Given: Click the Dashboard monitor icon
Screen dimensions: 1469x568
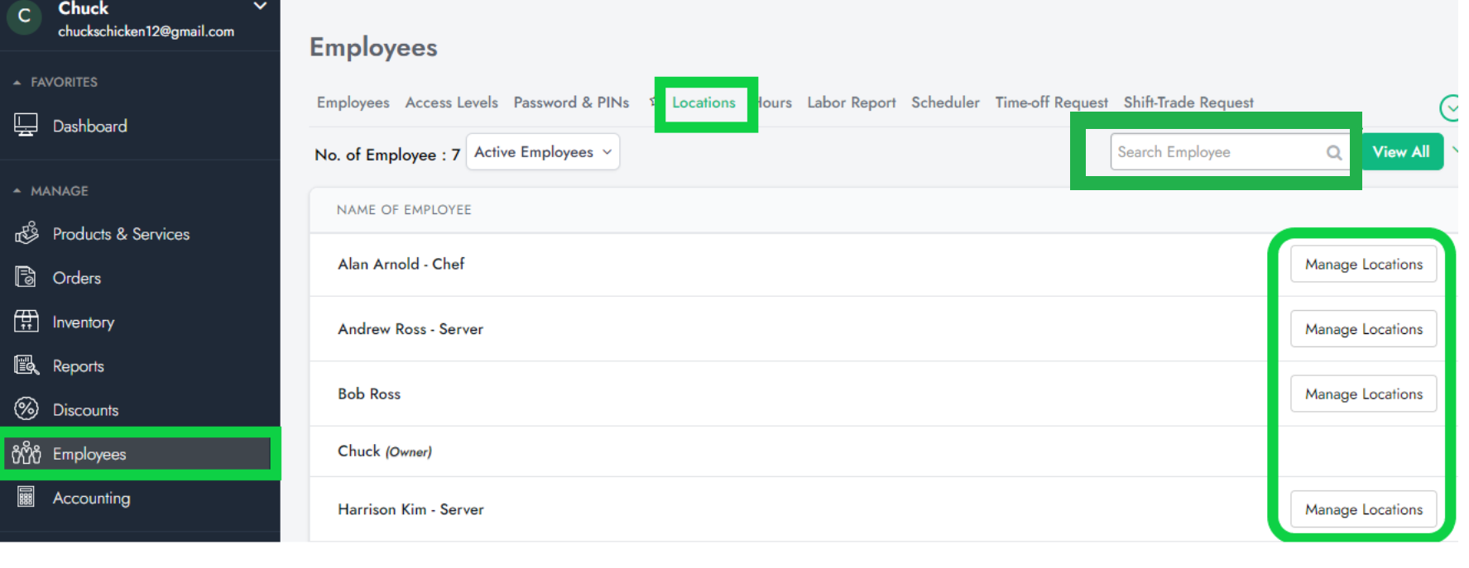Looking at the screenshot, I should [x=26, y=126].
